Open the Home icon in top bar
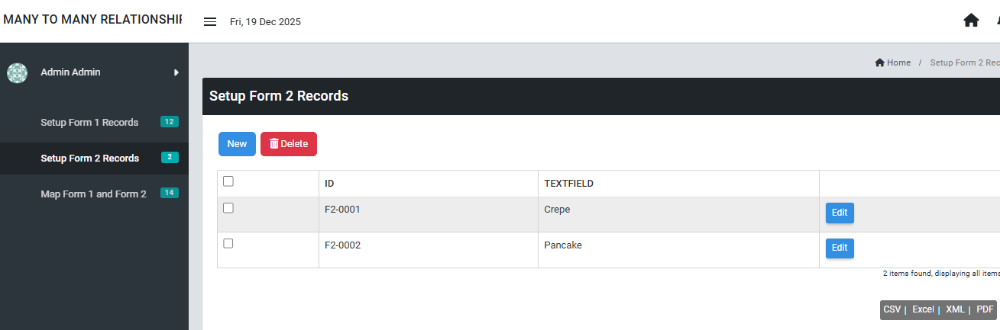Screen dimensions: 1000x330 971,21
